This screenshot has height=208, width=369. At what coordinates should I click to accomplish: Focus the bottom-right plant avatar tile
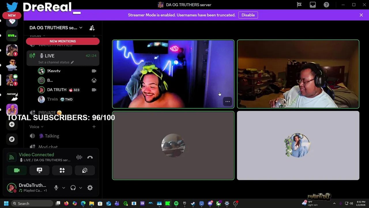tap(298, 146)
